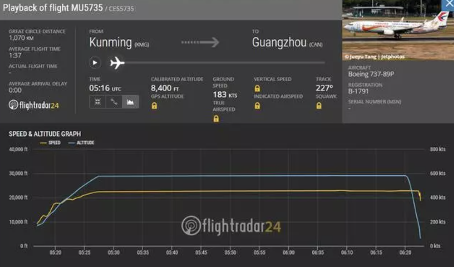Click the True Airspeed lock icon
Viewport: 454px width, 267px height.
[x=216, y=118]
